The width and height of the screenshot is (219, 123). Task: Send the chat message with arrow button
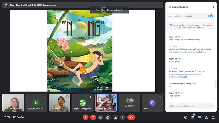coord(211,106)
